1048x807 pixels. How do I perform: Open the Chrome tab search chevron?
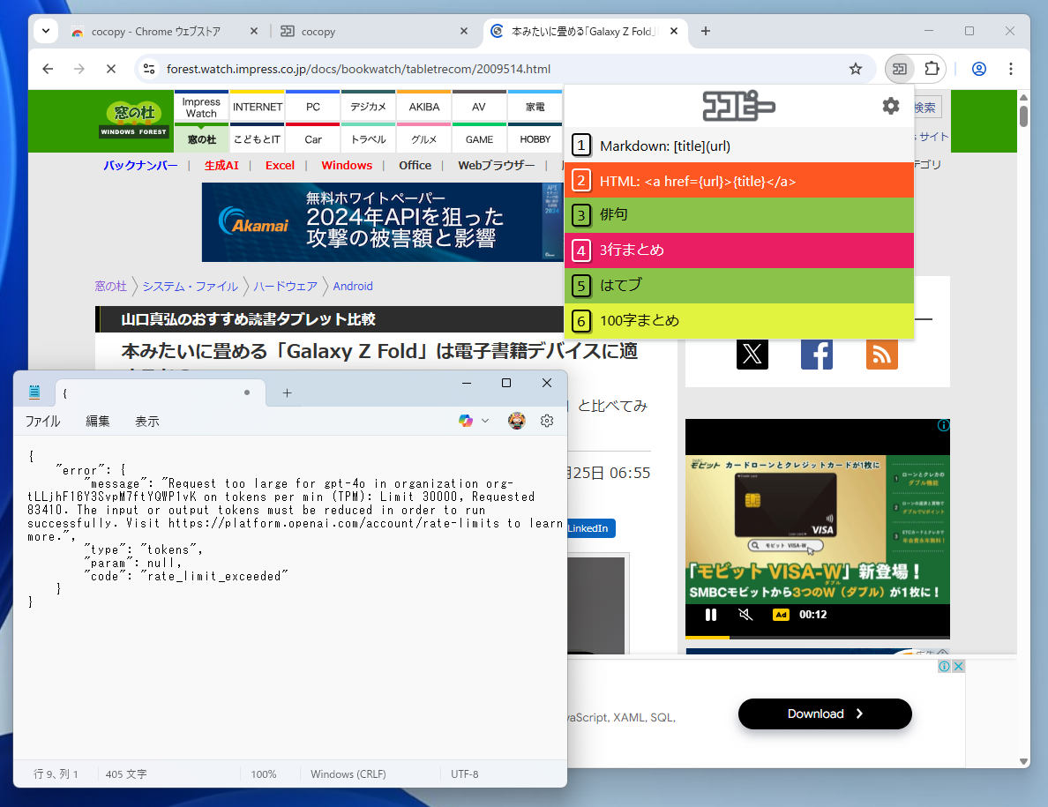click(45, 31)
